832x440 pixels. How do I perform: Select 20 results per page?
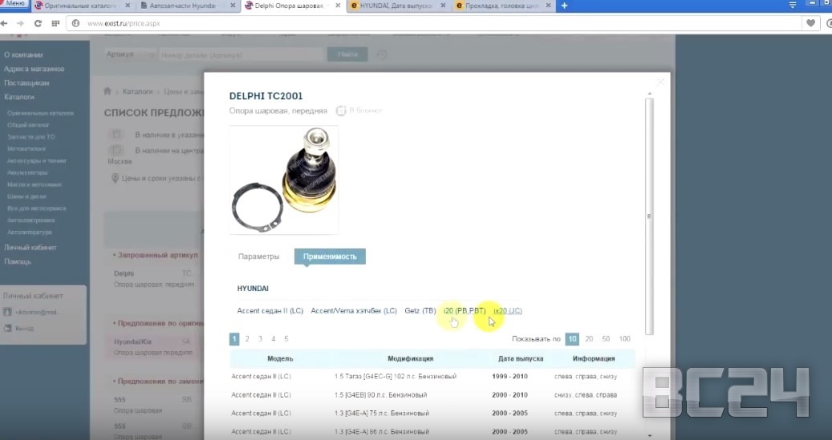click(x=589, y=339)
